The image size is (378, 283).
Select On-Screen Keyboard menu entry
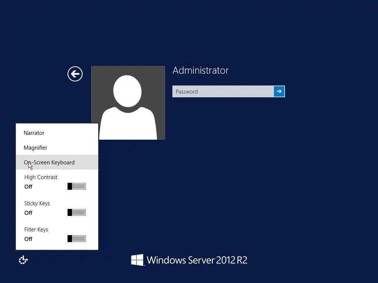coord(57,162)
